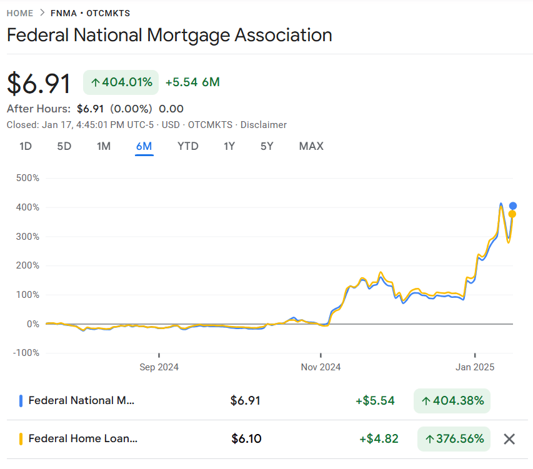Click the yellow endpoint dot on chart
This screenshot has width=533, height=469.
point(512,214)
